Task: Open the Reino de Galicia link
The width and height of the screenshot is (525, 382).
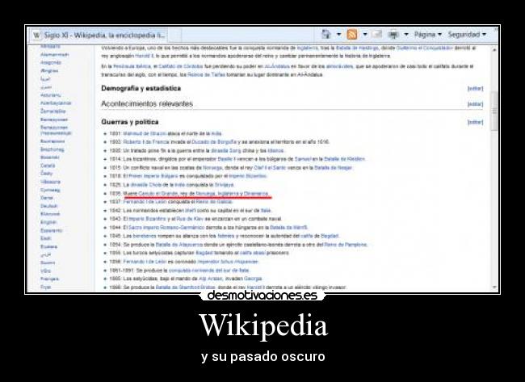Action: [x=214, y=202]
